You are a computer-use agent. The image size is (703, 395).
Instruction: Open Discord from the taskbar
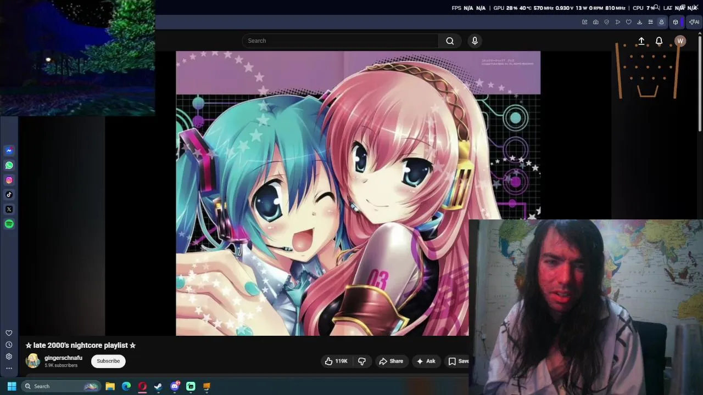tap(175, 386)
